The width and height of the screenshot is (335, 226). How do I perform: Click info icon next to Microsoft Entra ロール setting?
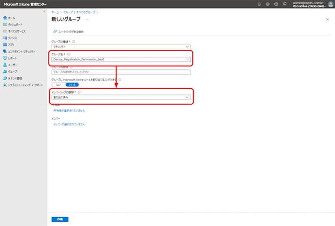pyautogui.click(x=120, y=80)
